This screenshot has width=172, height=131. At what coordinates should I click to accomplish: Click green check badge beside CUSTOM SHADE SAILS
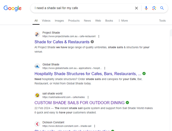click(127, 103)
